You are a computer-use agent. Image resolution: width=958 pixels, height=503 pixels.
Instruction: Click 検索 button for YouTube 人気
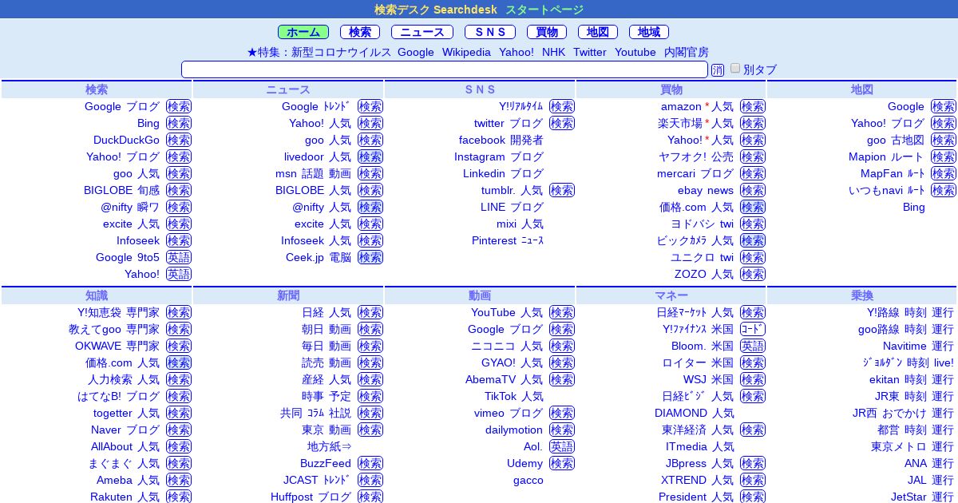[562, 312]
